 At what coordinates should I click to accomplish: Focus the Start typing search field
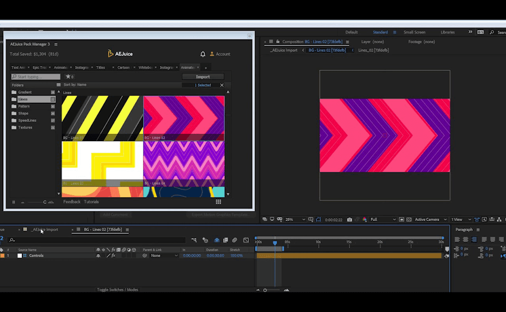pos(36,76)
